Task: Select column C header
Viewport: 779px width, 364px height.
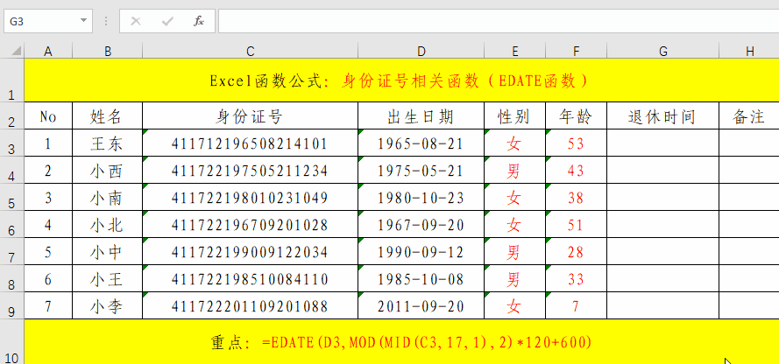Action: 250,51
